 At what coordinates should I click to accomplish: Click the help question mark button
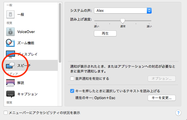(x=178, y=113)
